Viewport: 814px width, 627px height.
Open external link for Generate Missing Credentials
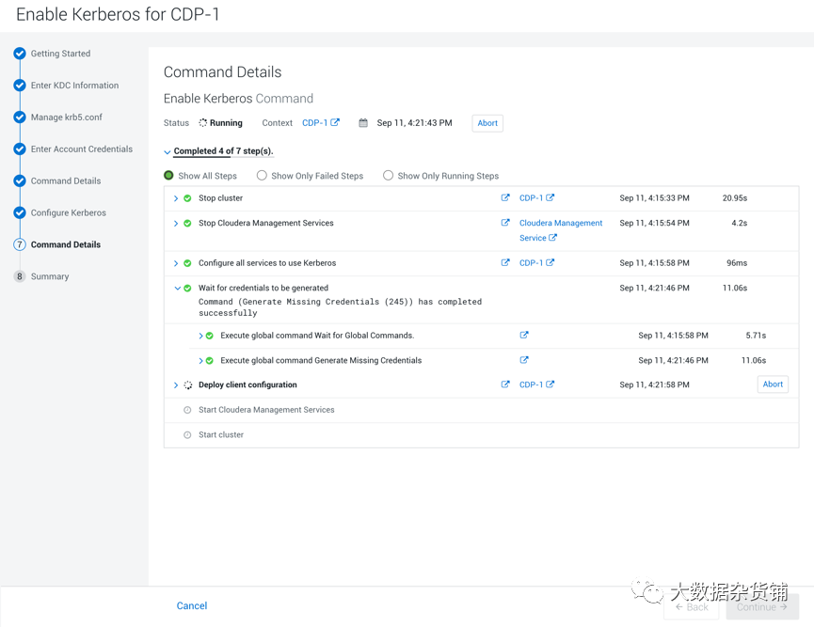pos(524,360)
